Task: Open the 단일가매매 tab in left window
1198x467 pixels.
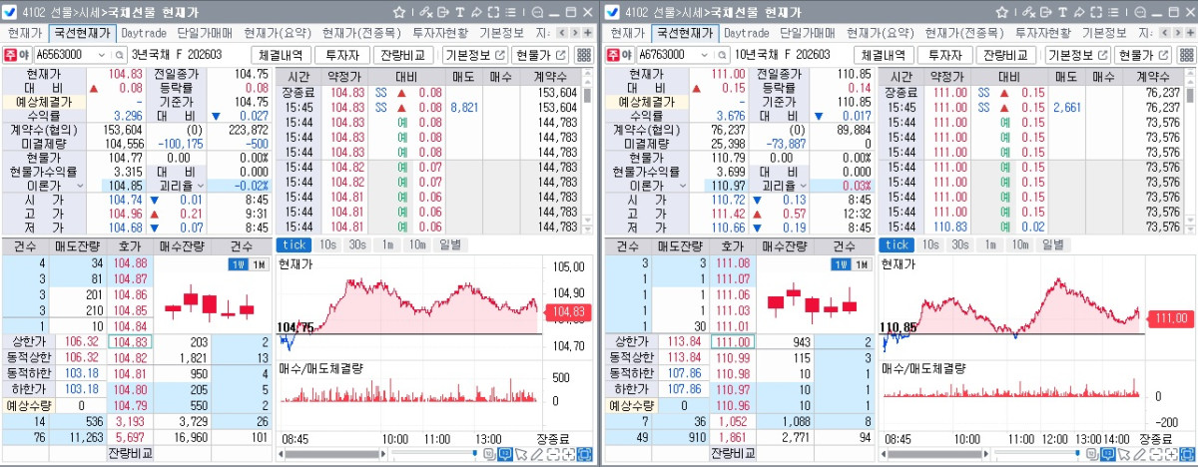Action: pos(204,33)
